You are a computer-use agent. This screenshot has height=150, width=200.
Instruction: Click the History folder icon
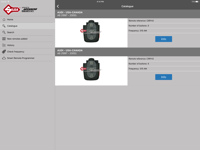tap(4, 45)
